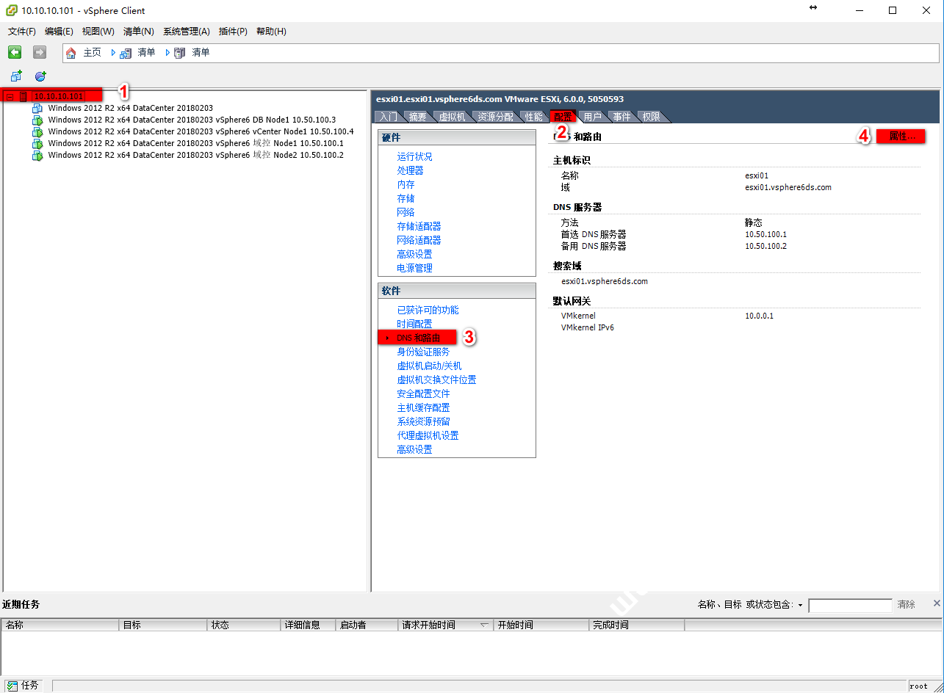The image size is (944, 693).
Task: Close the recent tasks panel
Action: [937, 603]
